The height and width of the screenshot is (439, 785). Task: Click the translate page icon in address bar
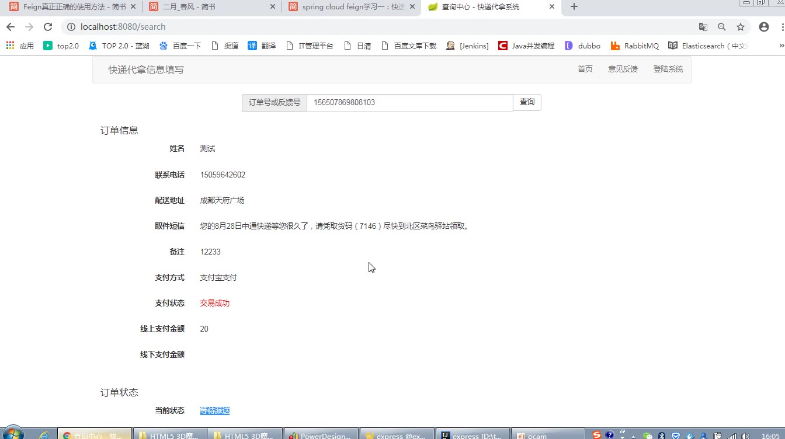[x=703, y=27]
